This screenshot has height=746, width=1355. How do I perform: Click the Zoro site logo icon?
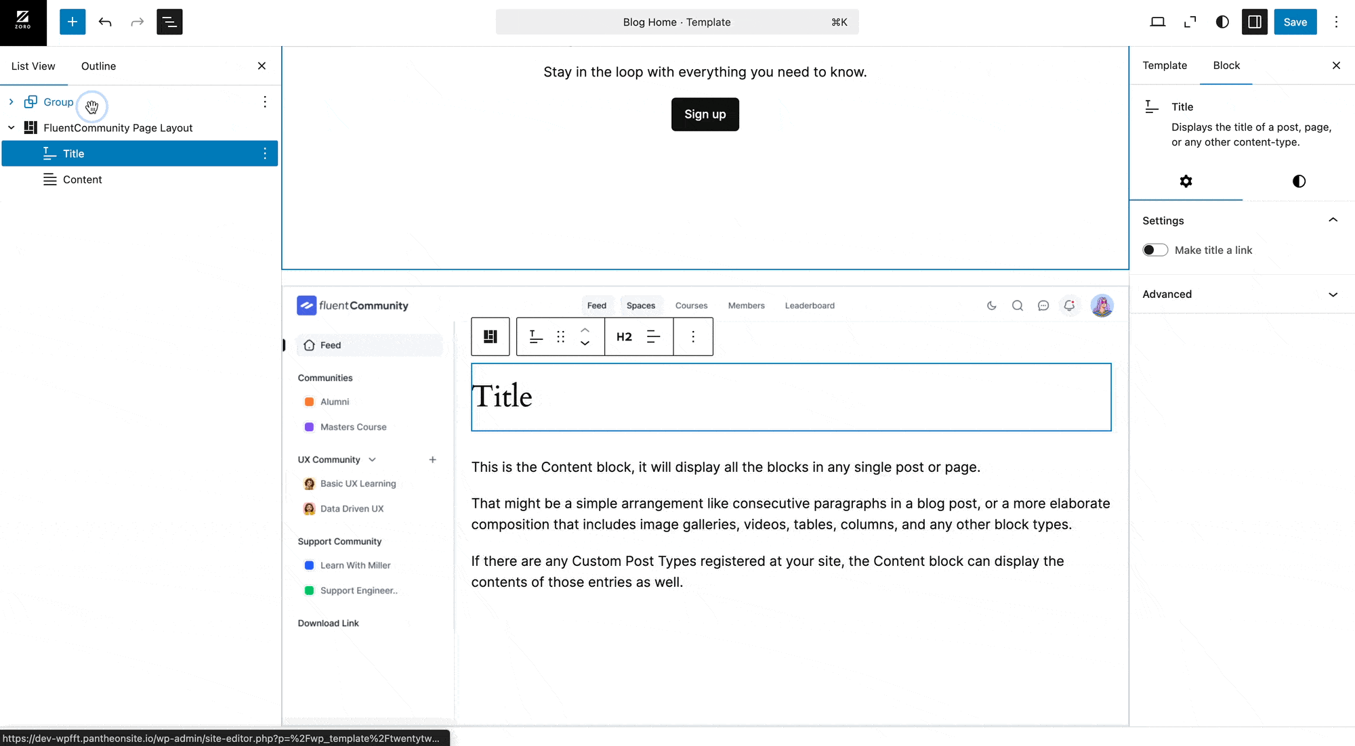pyautogui.click(x=23, y=22)
